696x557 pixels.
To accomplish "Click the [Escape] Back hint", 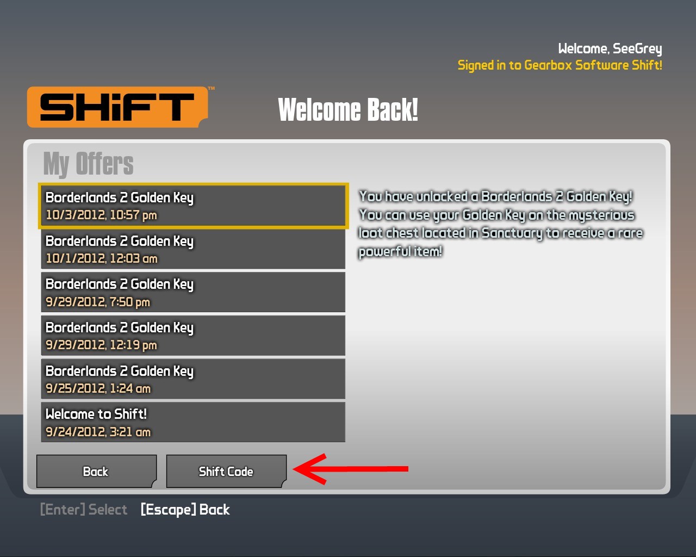I will [x=185, y=510].
